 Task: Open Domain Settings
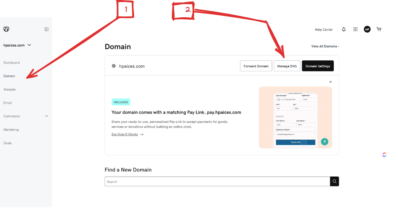pos(318,66)
